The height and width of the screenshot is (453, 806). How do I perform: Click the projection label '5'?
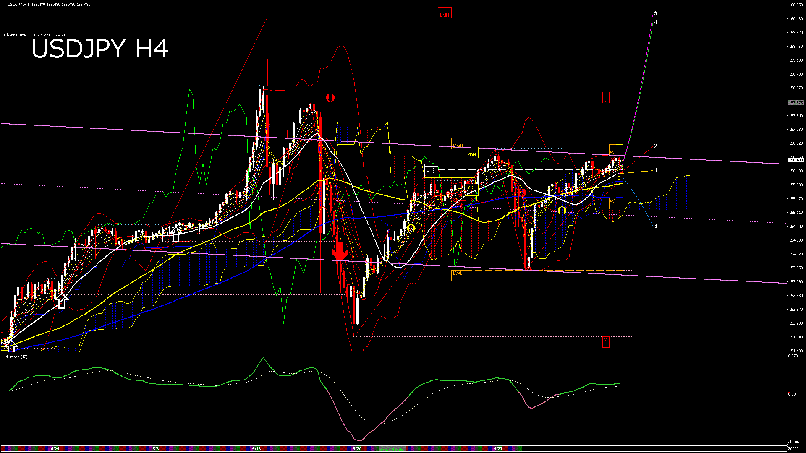coord(656,13)
